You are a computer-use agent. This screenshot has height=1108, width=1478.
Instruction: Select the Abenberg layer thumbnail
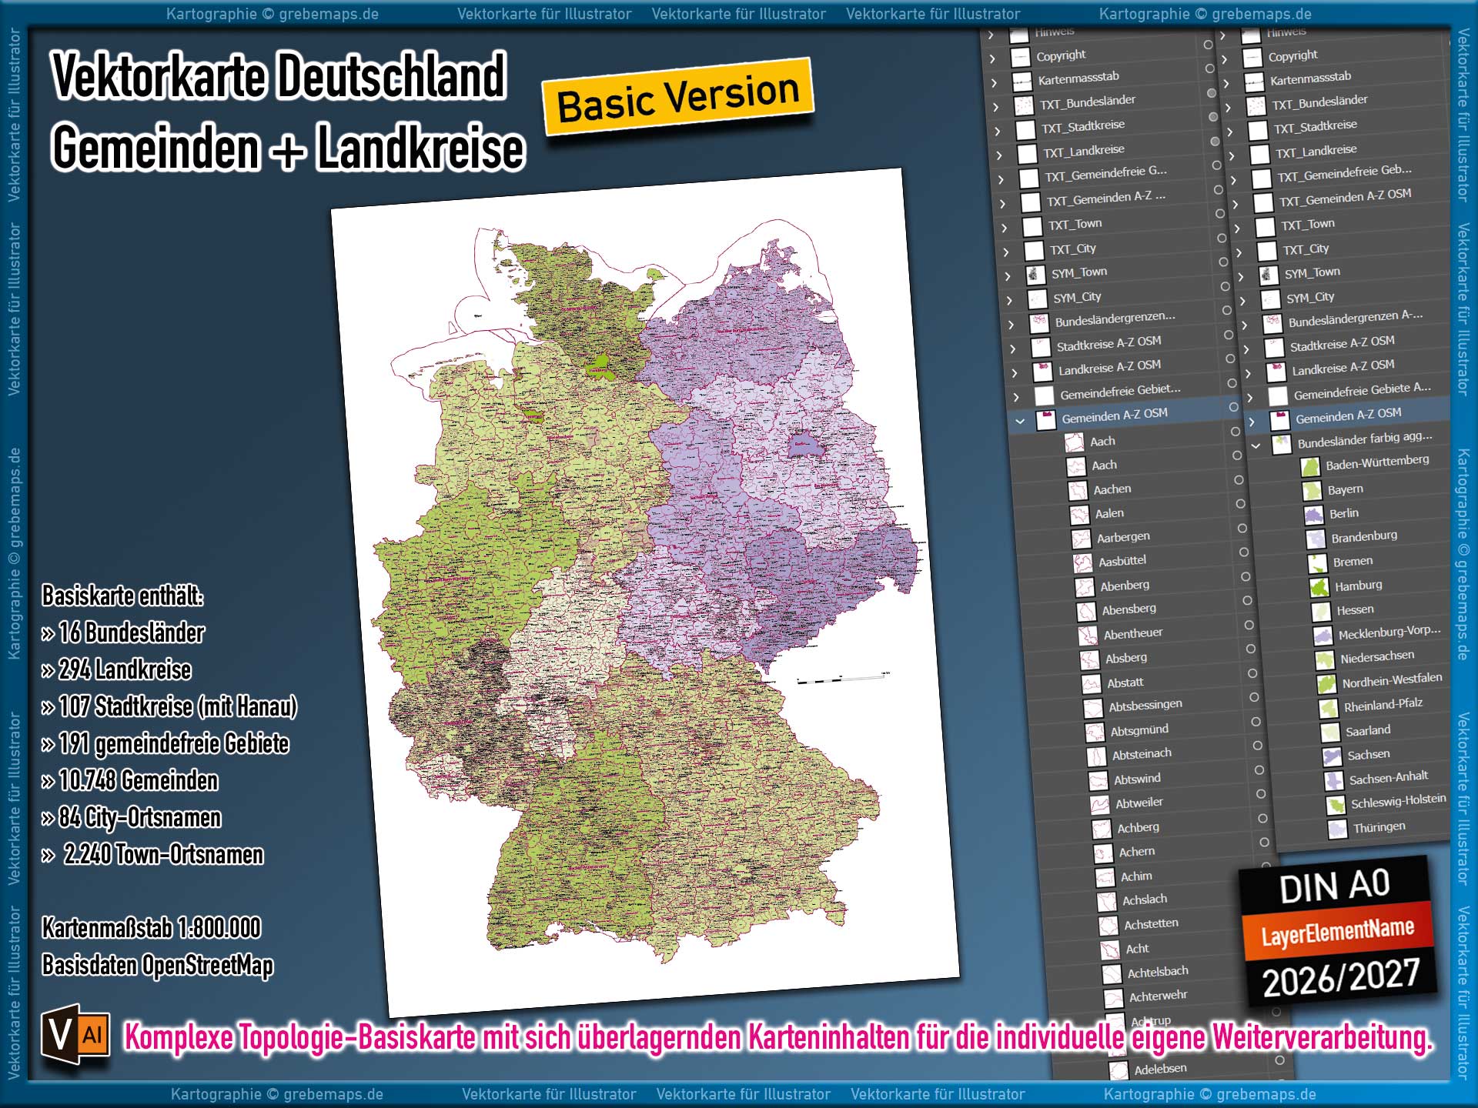tap(1084, 587)
